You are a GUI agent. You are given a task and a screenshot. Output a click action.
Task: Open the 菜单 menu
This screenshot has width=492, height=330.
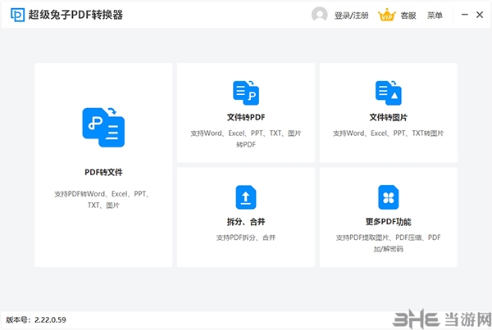tap(435, 16)
